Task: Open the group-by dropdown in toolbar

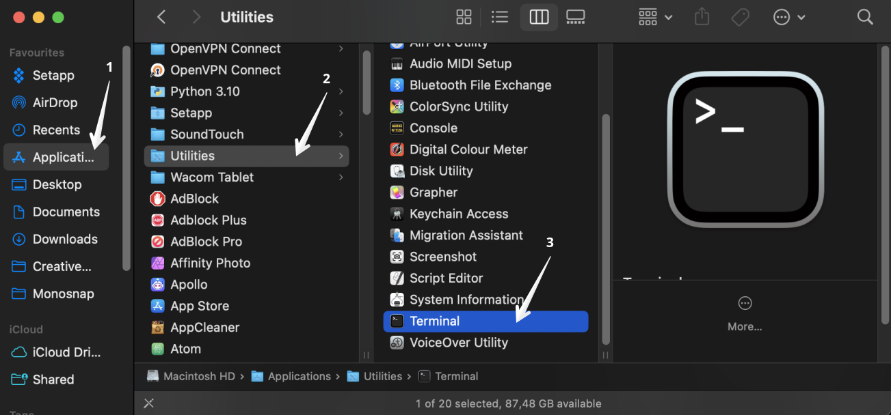Action: [654, 17]
